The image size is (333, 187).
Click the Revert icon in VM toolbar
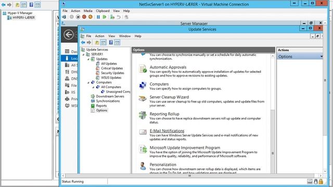(x=119, y=17)
